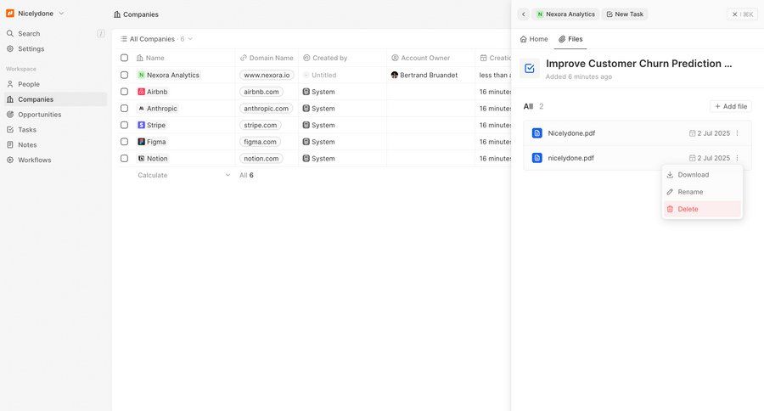Go to People in the sidebar
Viewport: 764px width, 411px height.
[53, 84]
